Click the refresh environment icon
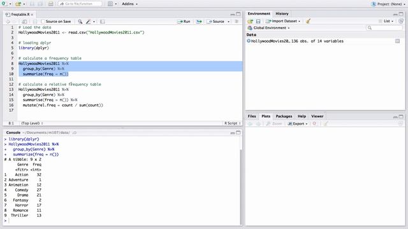This screenshot has height=229, width=408. [401, 21]
